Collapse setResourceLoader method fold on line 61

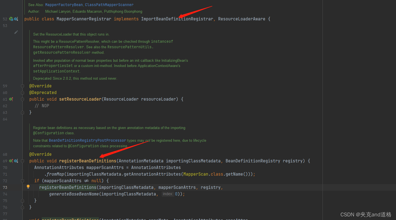pos(23,99)
